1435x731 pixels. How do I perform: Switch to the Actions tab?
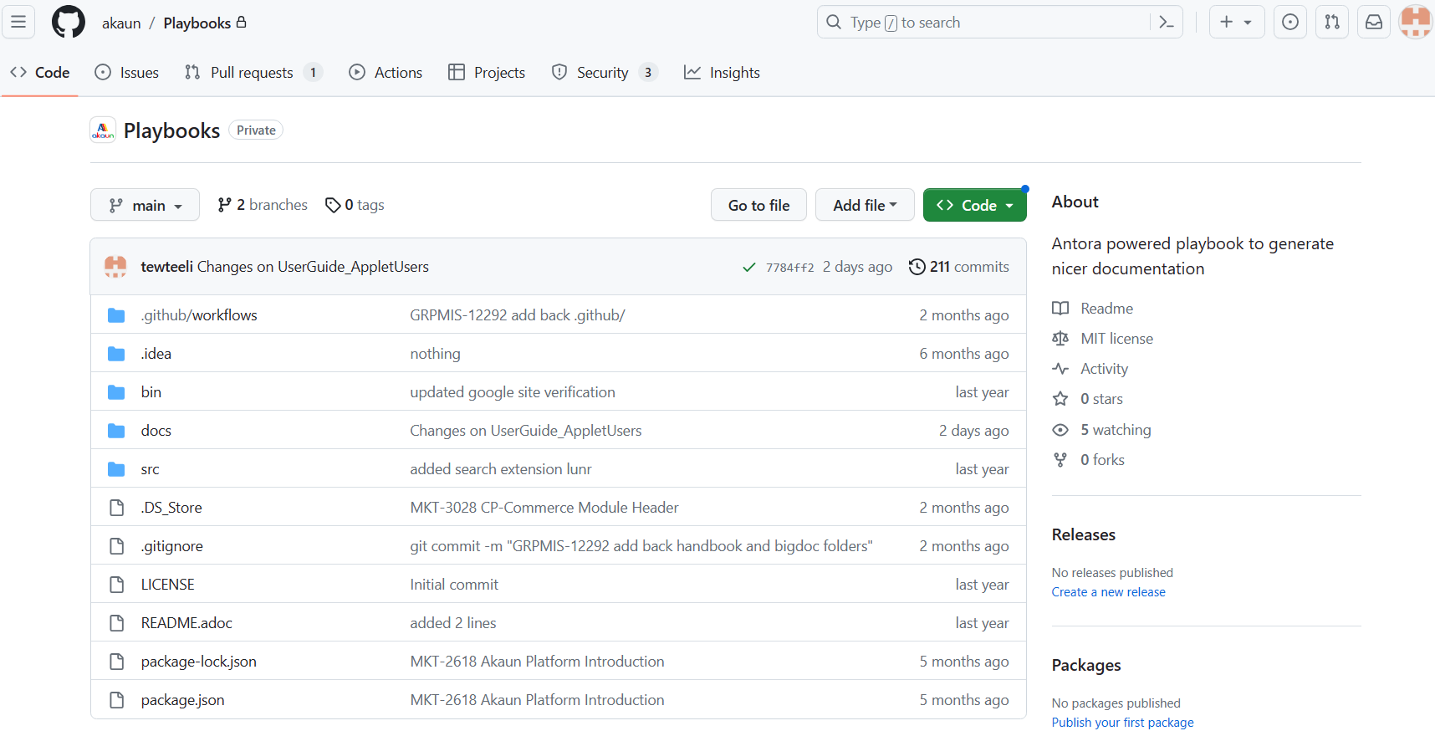click(386, 73)
